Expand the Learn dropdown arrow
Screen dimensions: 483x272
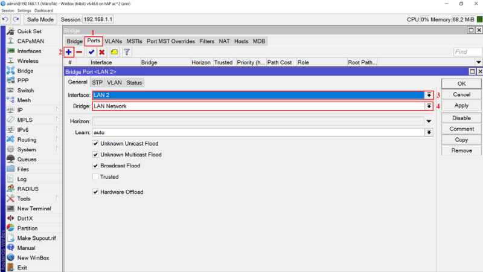429,132
